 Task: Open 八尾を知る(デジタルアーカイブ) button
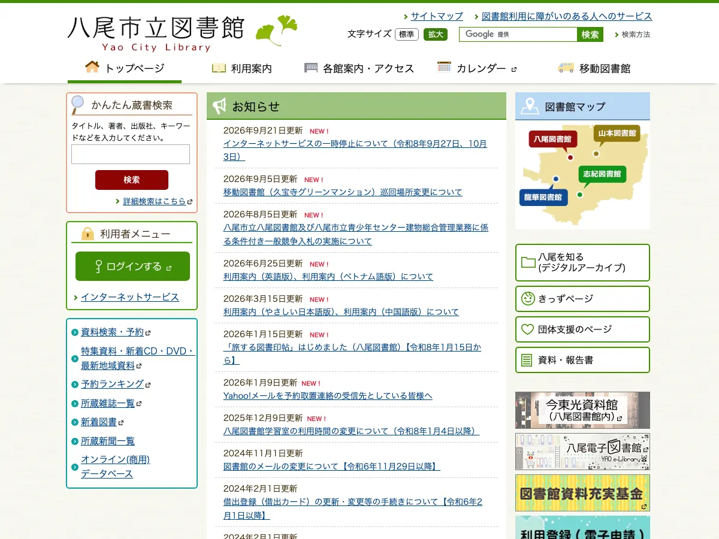[x=582, y=262]
